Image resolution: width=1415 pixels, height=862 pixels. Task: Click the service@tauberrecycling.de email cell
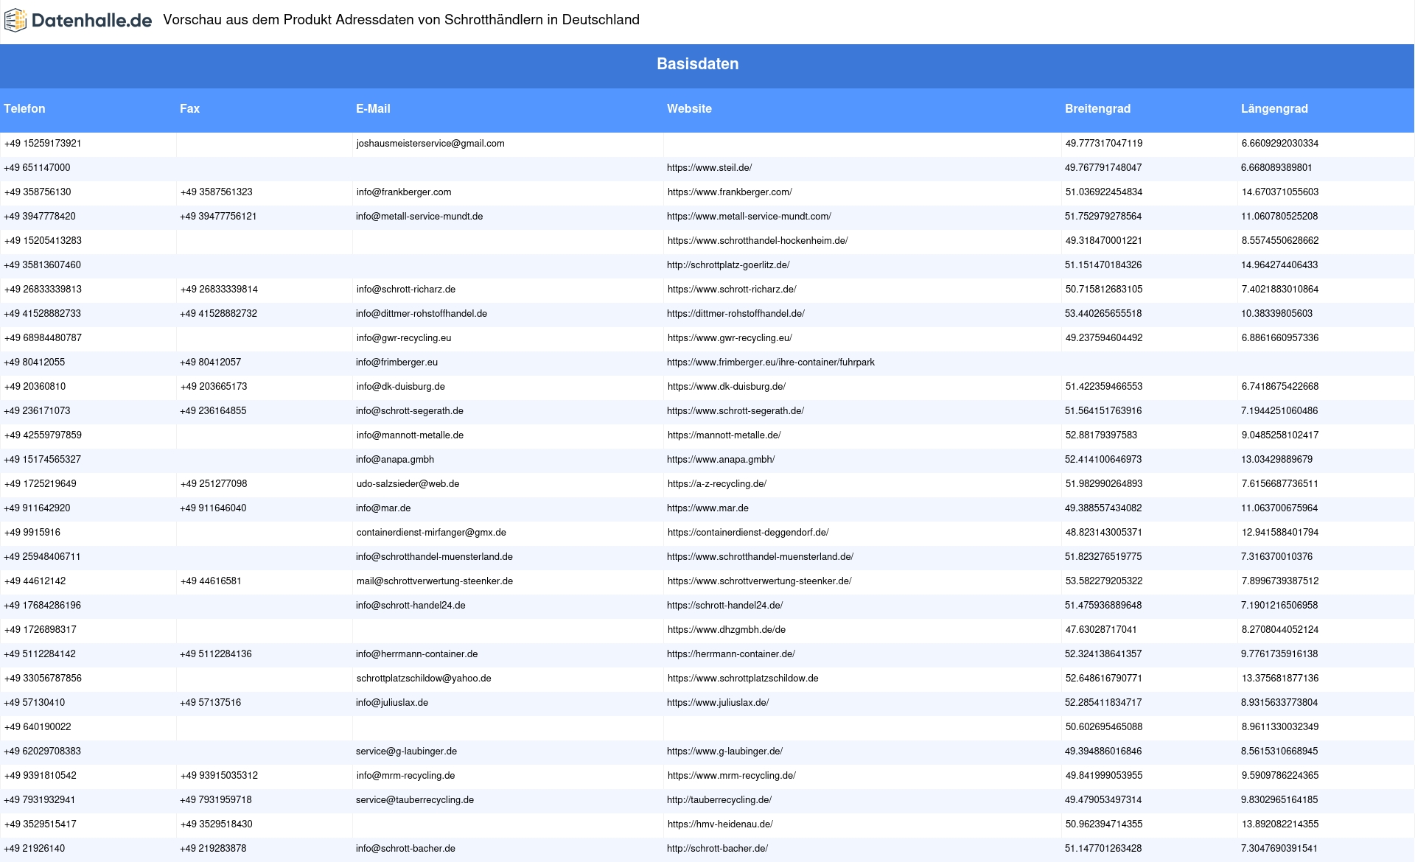click(x=415, y=800)
